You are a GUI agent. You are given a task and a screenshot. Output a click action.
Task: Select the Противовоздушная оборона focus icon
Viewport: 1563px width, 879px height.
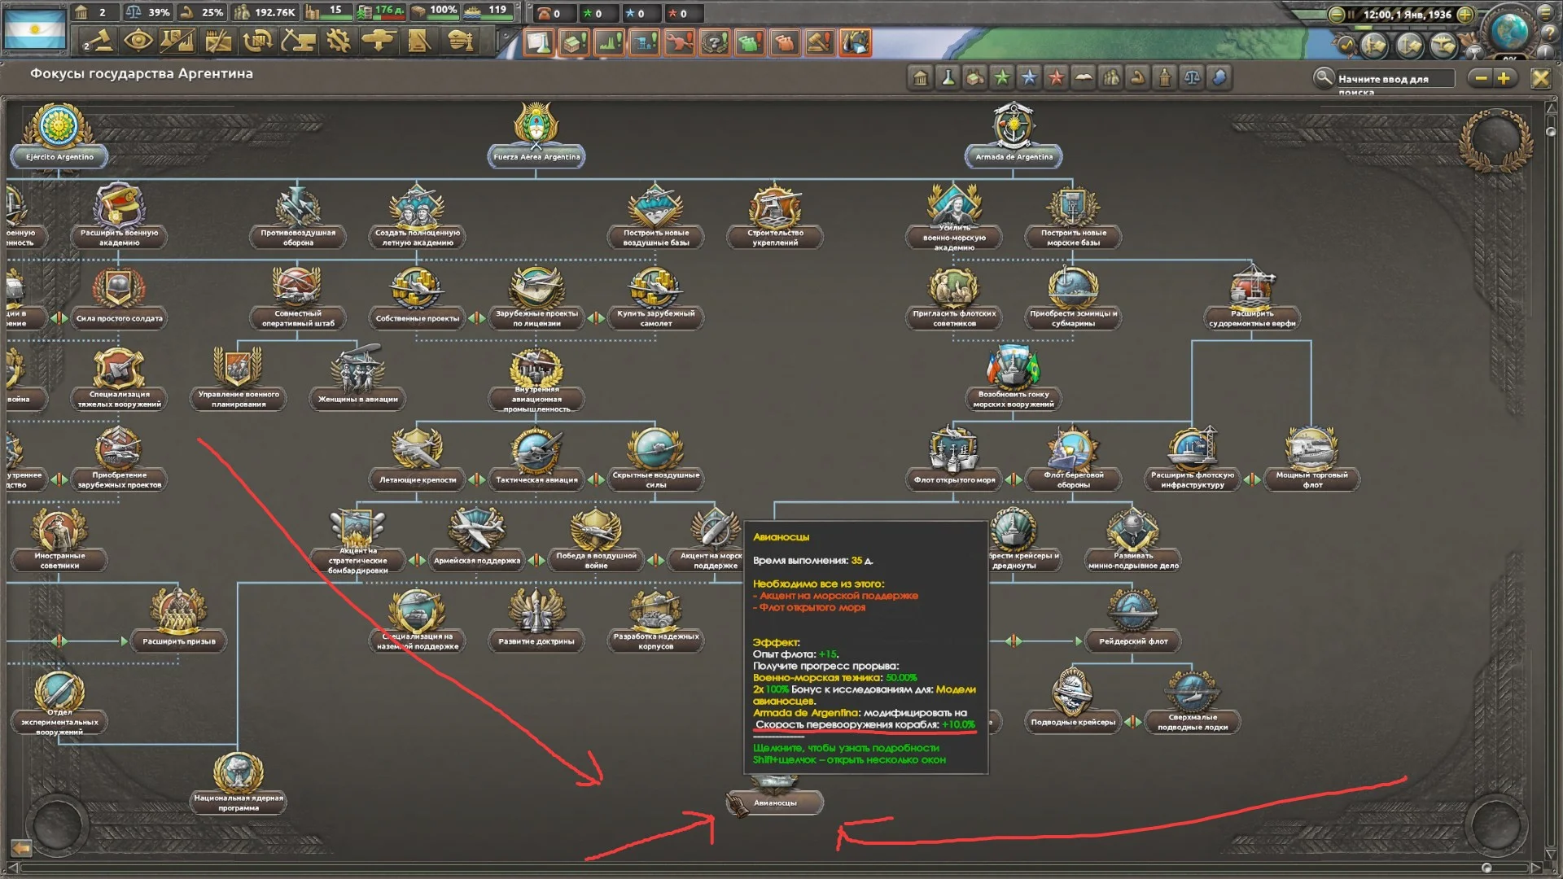[x=298, y=207]
